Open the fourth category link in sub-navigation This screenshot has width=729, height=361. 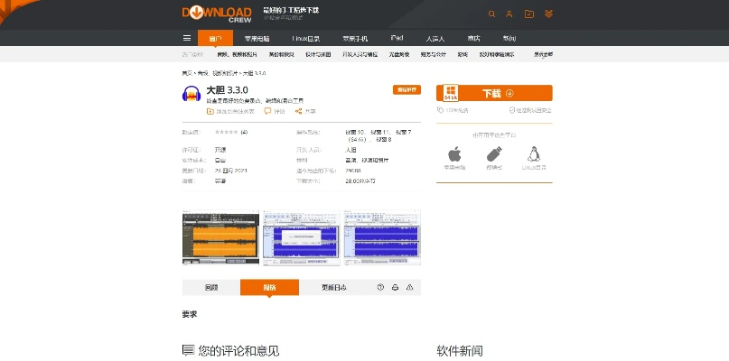[360, 54]
